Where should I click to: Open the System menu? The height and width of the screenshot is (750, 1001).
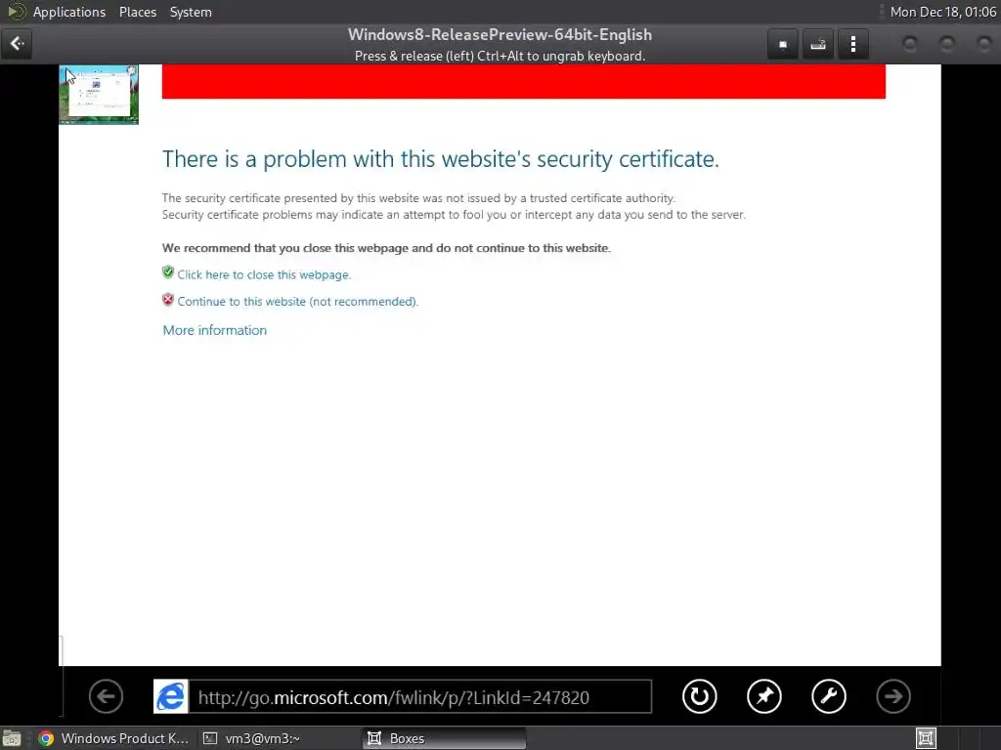click(191, 12)
